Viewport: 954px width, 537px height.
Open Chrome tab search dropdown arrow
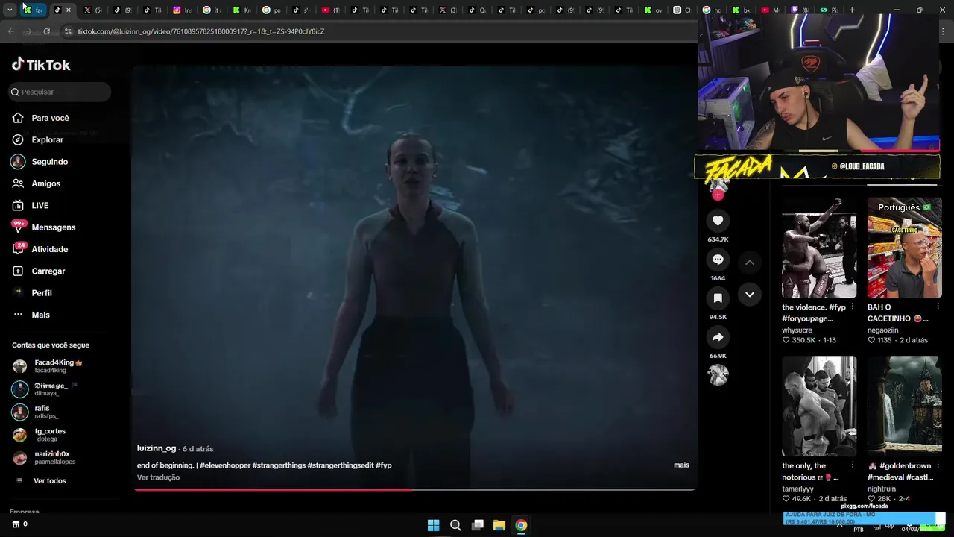(10, 10)
